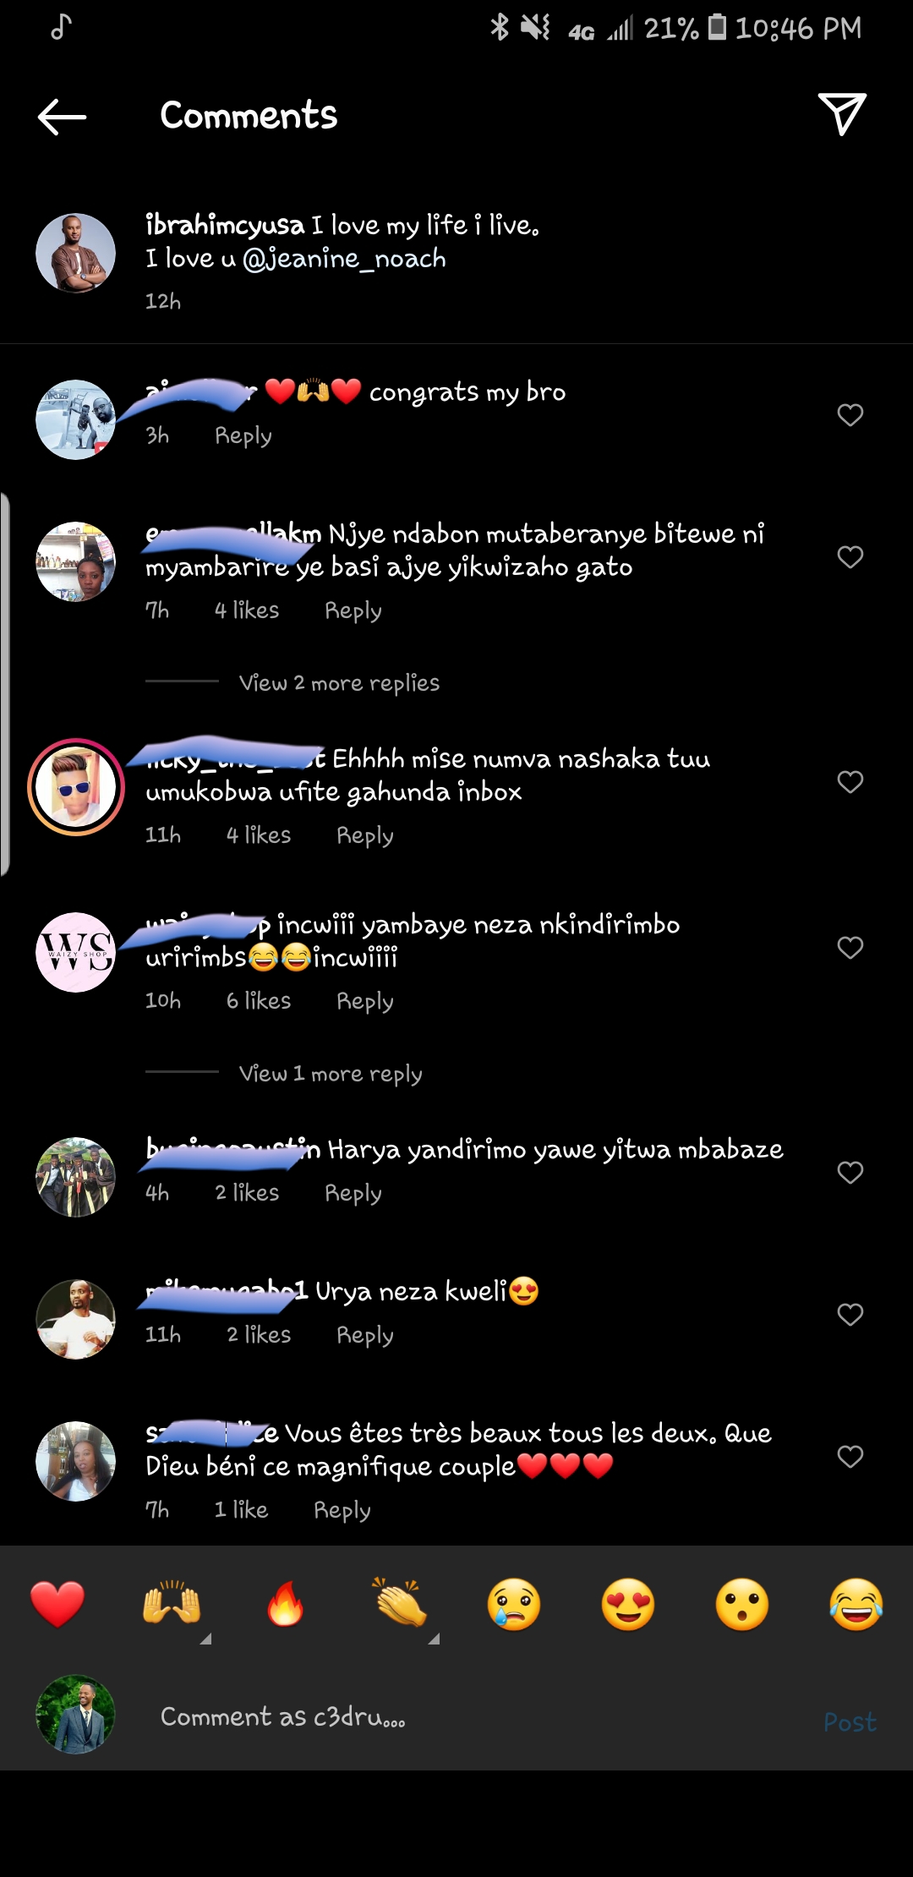Like the "Urya neza kweli" comment
Viewport: 913px width, 1877px height.
[x=850, y=1315]
